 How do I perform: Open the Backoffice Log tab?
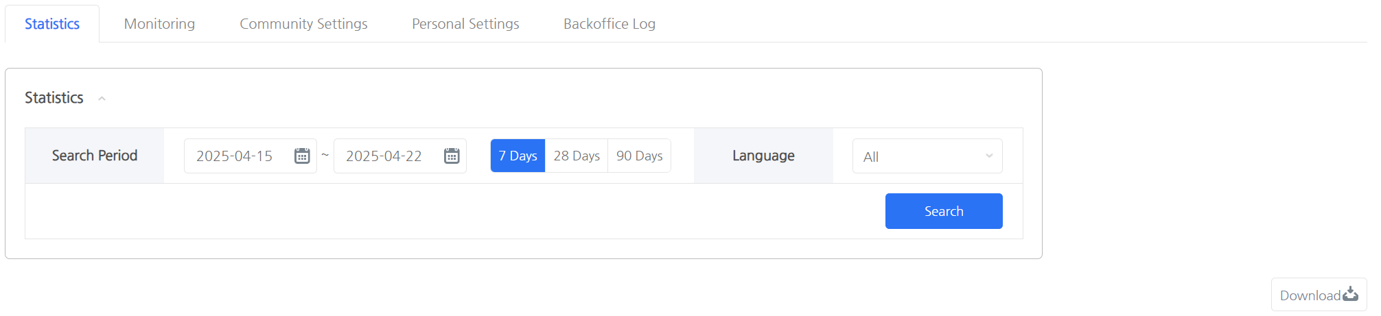(610, 24)
